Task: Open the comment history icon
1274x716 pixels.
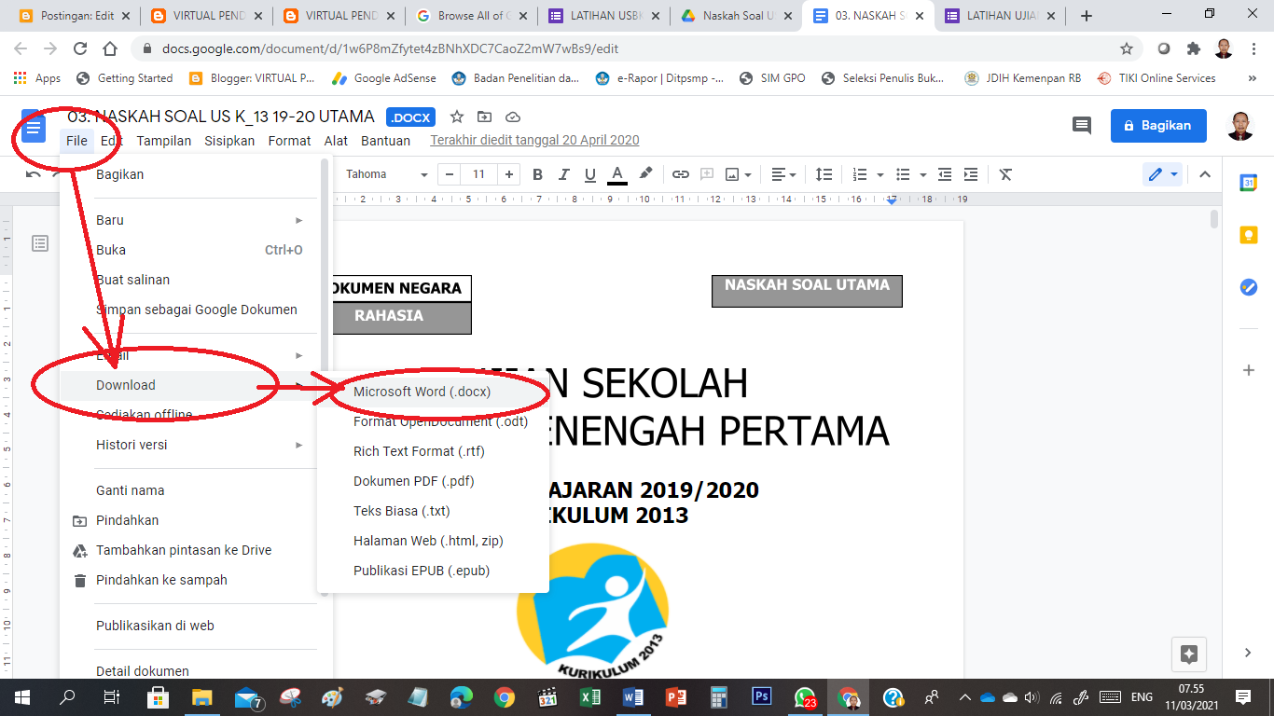Action: 1081,125
